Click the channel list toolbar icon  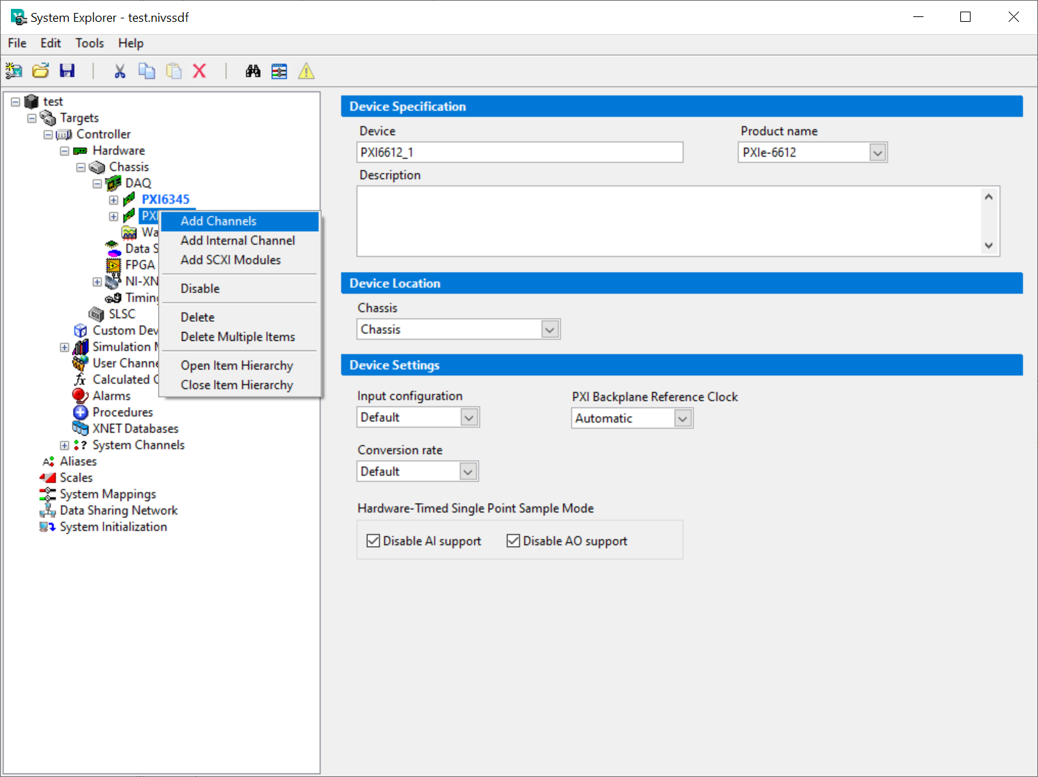pyautogui.click(x=279, y=71)
